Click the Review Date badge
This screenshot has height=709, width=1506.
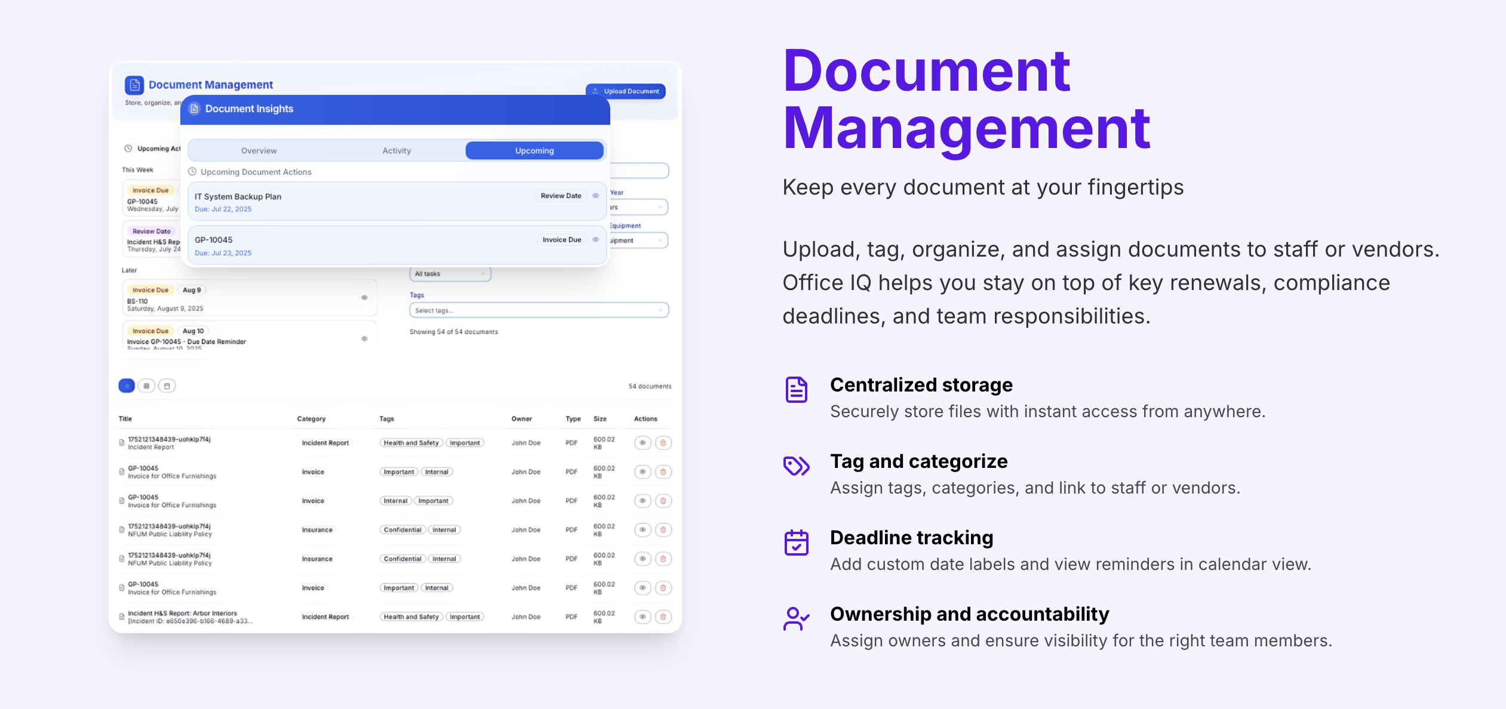[561, 196]
